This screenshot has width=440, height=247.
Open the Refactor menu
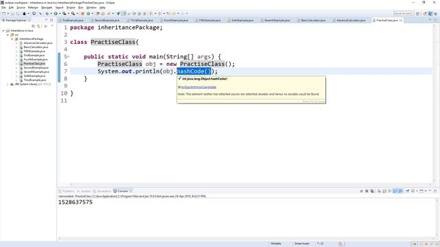33,8
